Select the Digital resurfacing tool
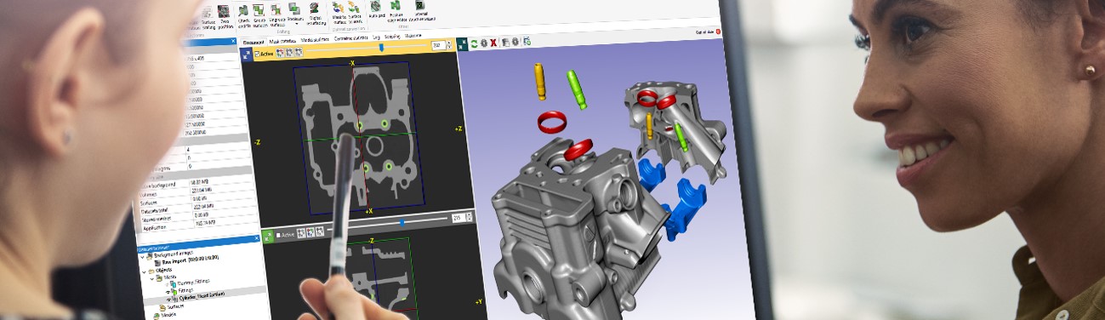1105x320 pixels. click(x=314, y=11)
